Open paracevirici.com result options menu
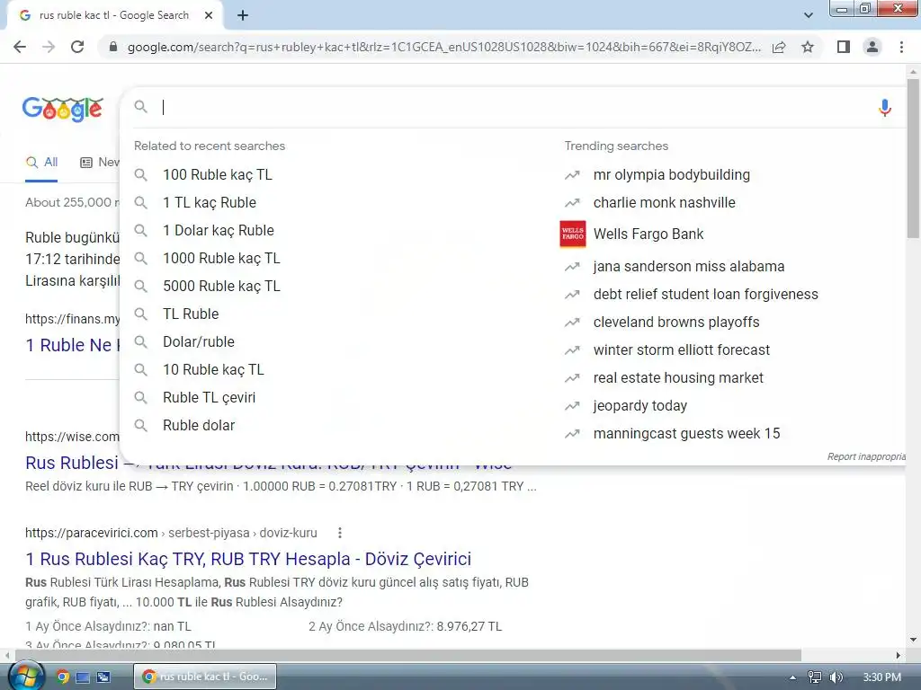 339,533
